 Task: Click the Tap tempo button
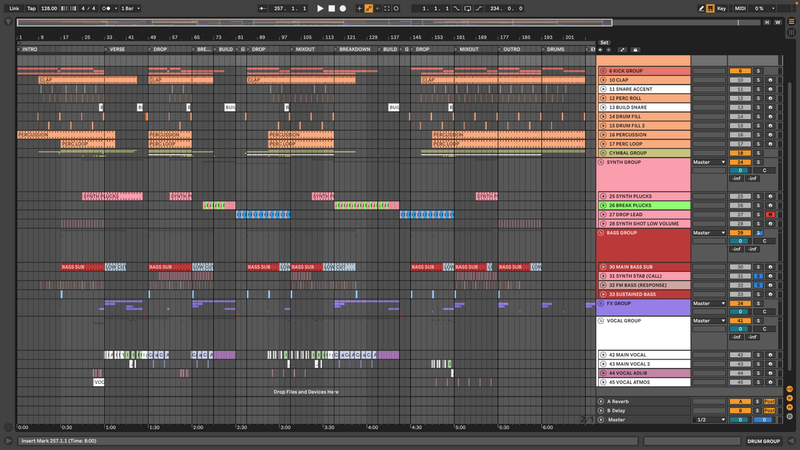pos(31,9)
